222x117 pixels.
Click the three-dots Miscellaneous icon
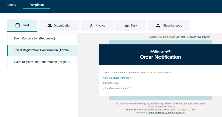tap(158, 26)
